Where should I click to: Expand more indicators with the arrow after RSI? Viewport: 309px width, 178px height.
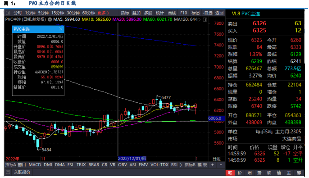[x=181, y=165]
